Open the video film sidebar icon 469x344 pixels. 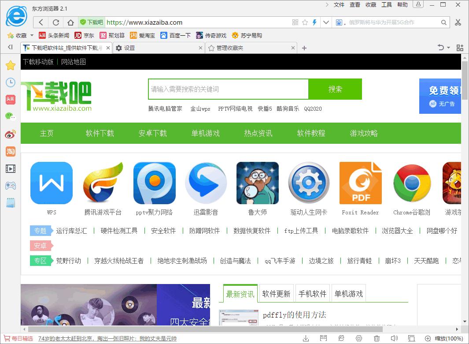pos(11,169)
